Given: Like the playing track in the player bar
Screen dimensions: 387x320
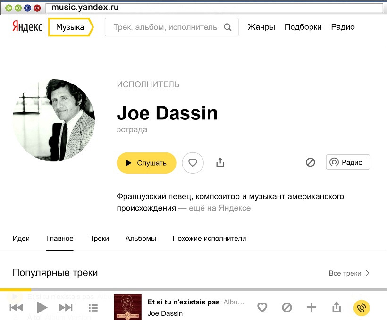Looking at the screenshot, I should 262,308.
